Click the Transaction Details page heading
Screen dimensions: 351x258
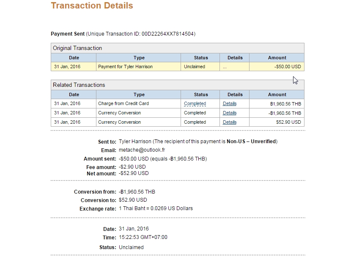(x=92, y=6)
